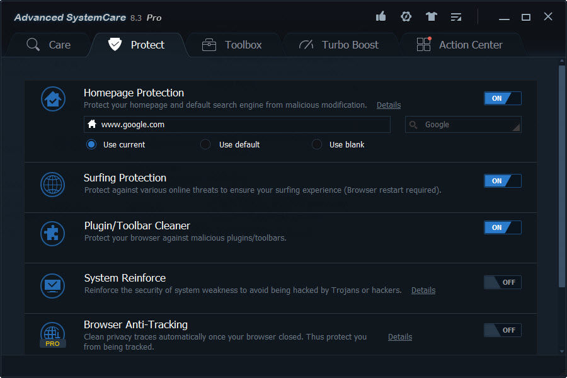567x378 pixels.
Task: Disable Plugin/Toolbar Cleaner switch
Action: pos(503,227)
